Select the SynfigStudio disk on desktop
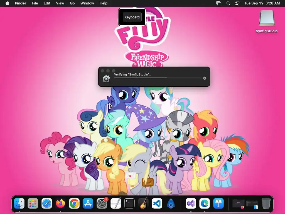 (267, 21)
